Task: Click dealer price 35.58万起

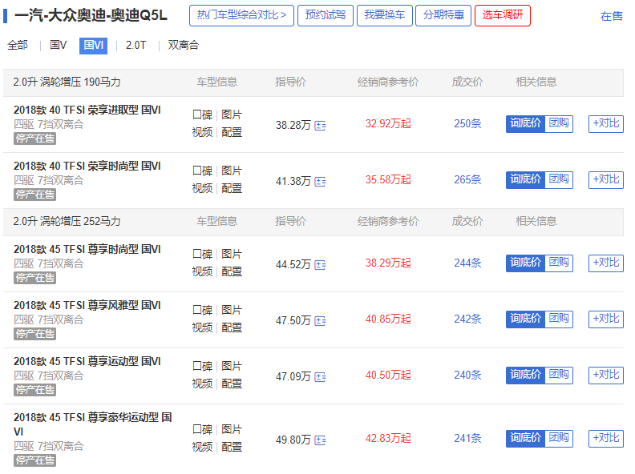Action: pyautogui.click(x=388, y=179)
